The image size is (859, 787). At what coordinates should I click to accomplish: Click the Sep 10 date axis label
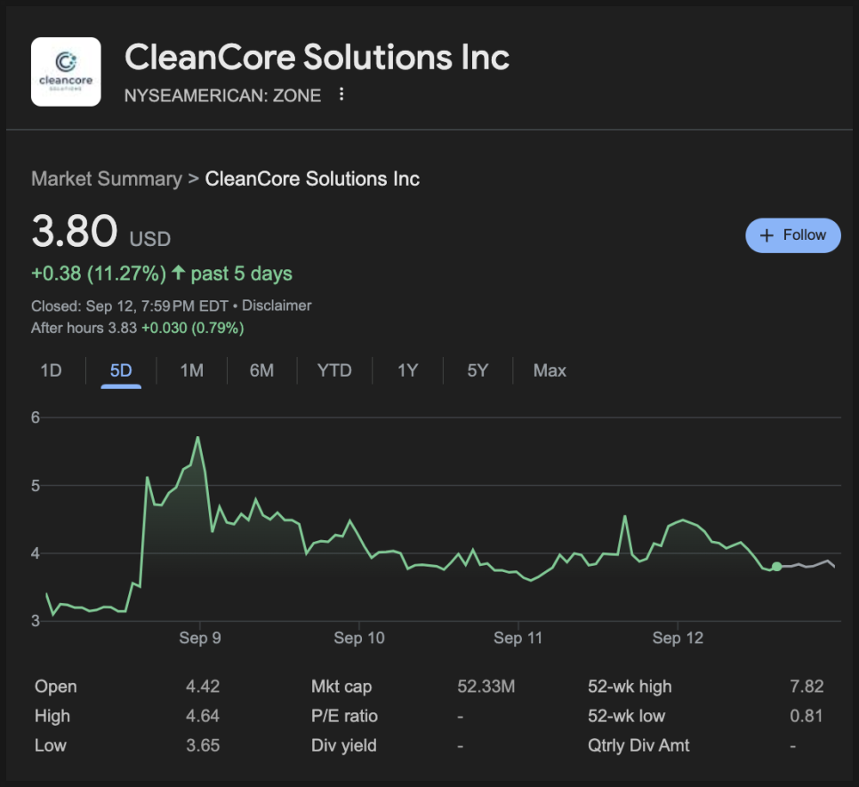coord(359,638)
